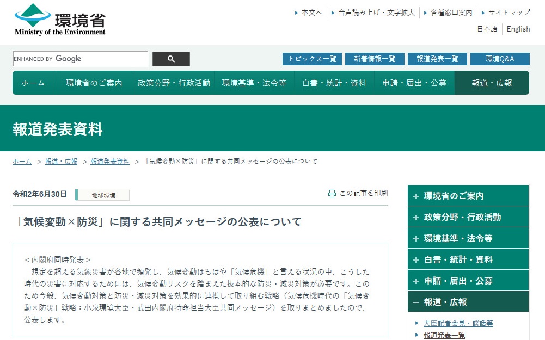Switch language to English

pyautogui.click(x=518, y=29)
